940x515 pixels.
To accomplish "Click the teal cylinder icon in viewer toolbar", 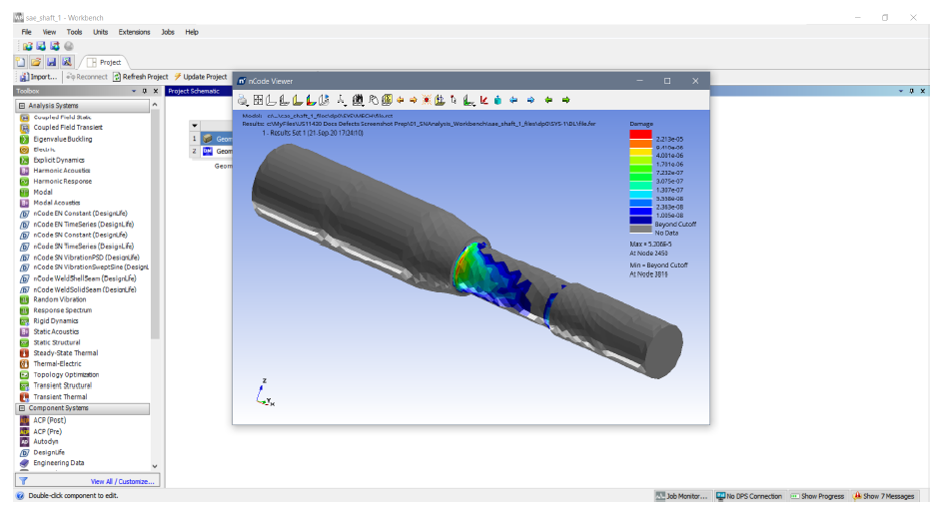I will tap(497, 100).
